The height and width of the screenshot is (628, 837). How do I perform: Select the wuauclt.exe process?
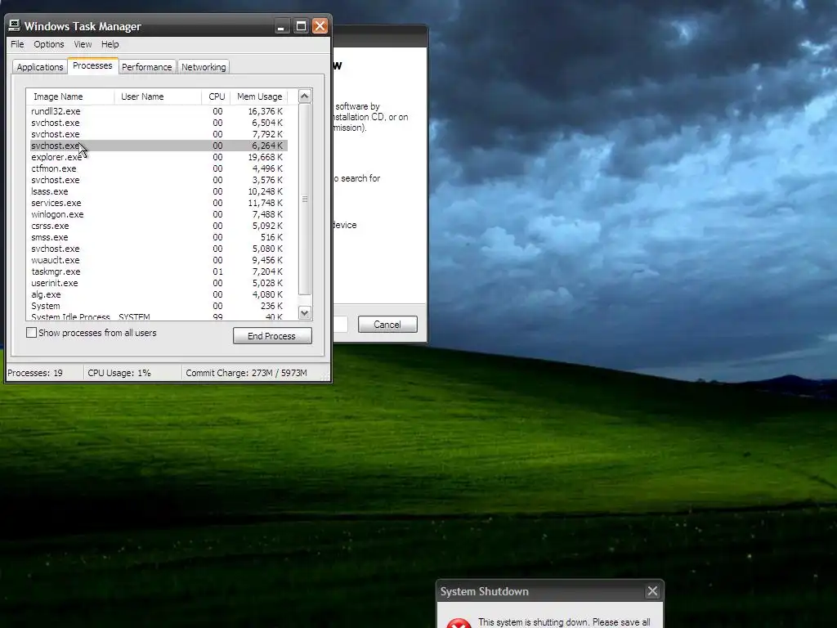pyautogui.click(x=159, y=260)
